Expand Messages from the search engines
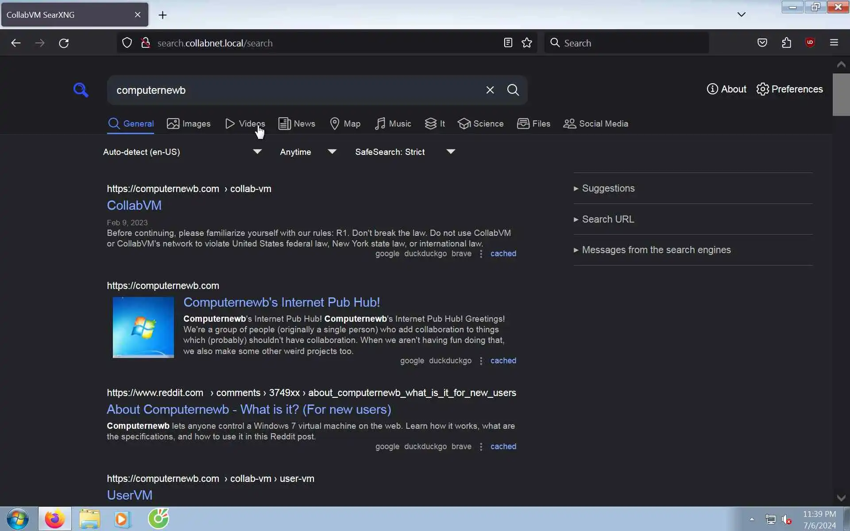Screen dimensions: 850x531 [x=656, y=250]
